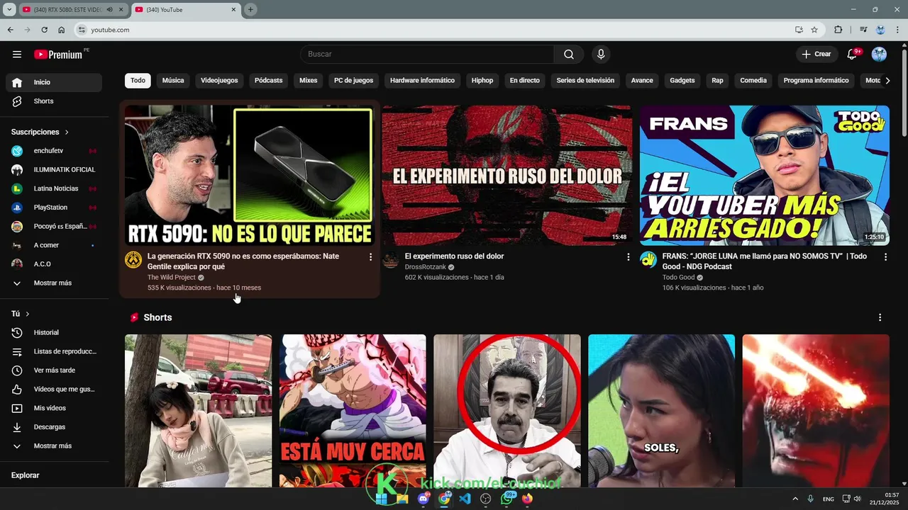
Task: Bookmark this page with star icon
Action: tap(814, 30)
